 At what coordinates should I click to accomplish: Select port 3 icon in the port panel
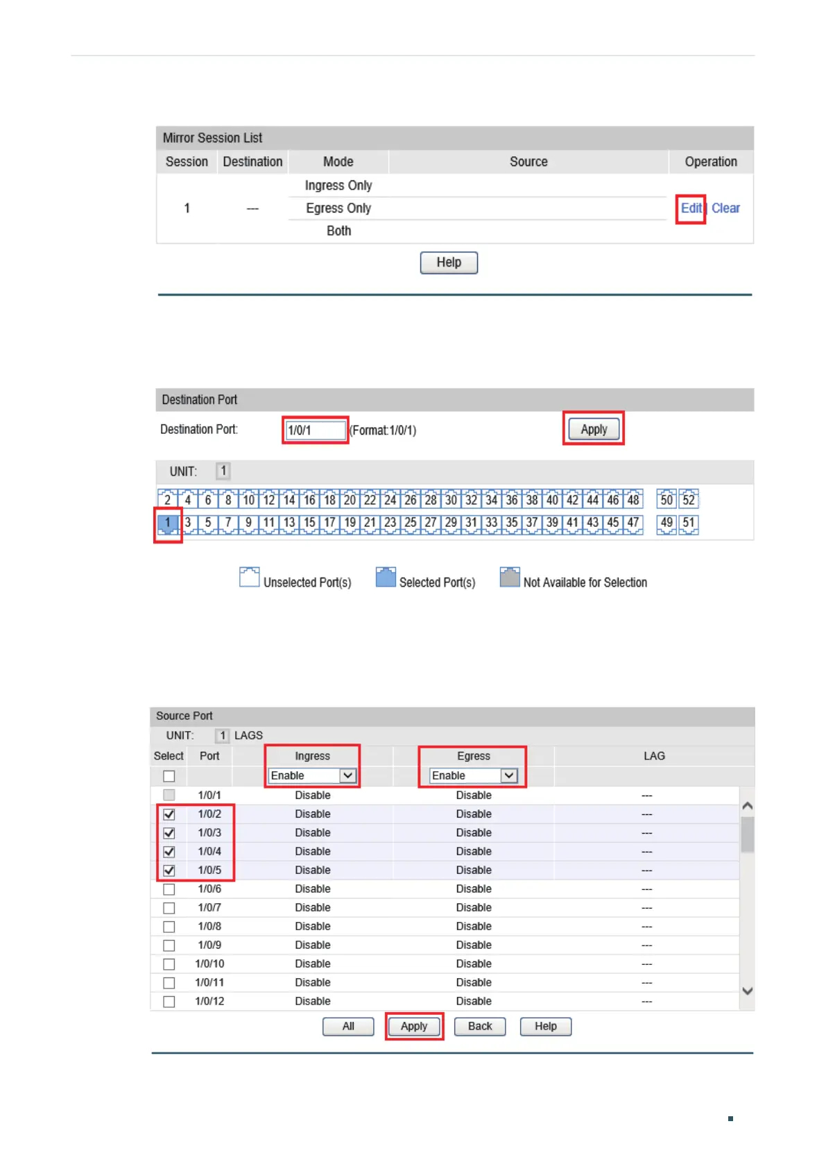[x=188, y=524]
